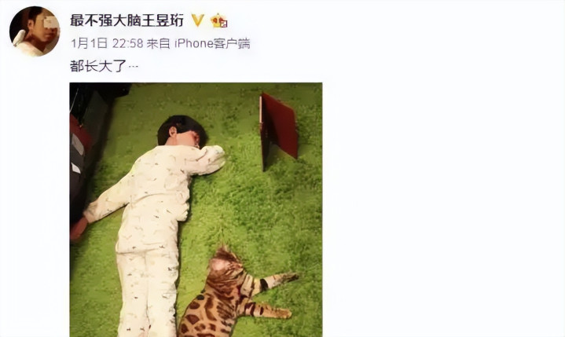Open the iPhone客户端 source link
The width and height of the screenshot is (565, 337).
pos(212,43)
